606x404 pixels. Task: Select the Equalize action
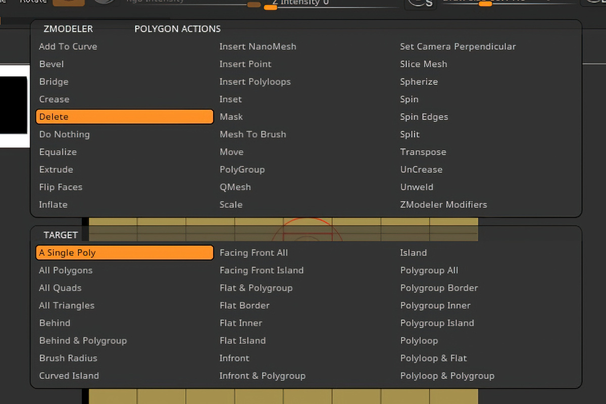point(58,152)
